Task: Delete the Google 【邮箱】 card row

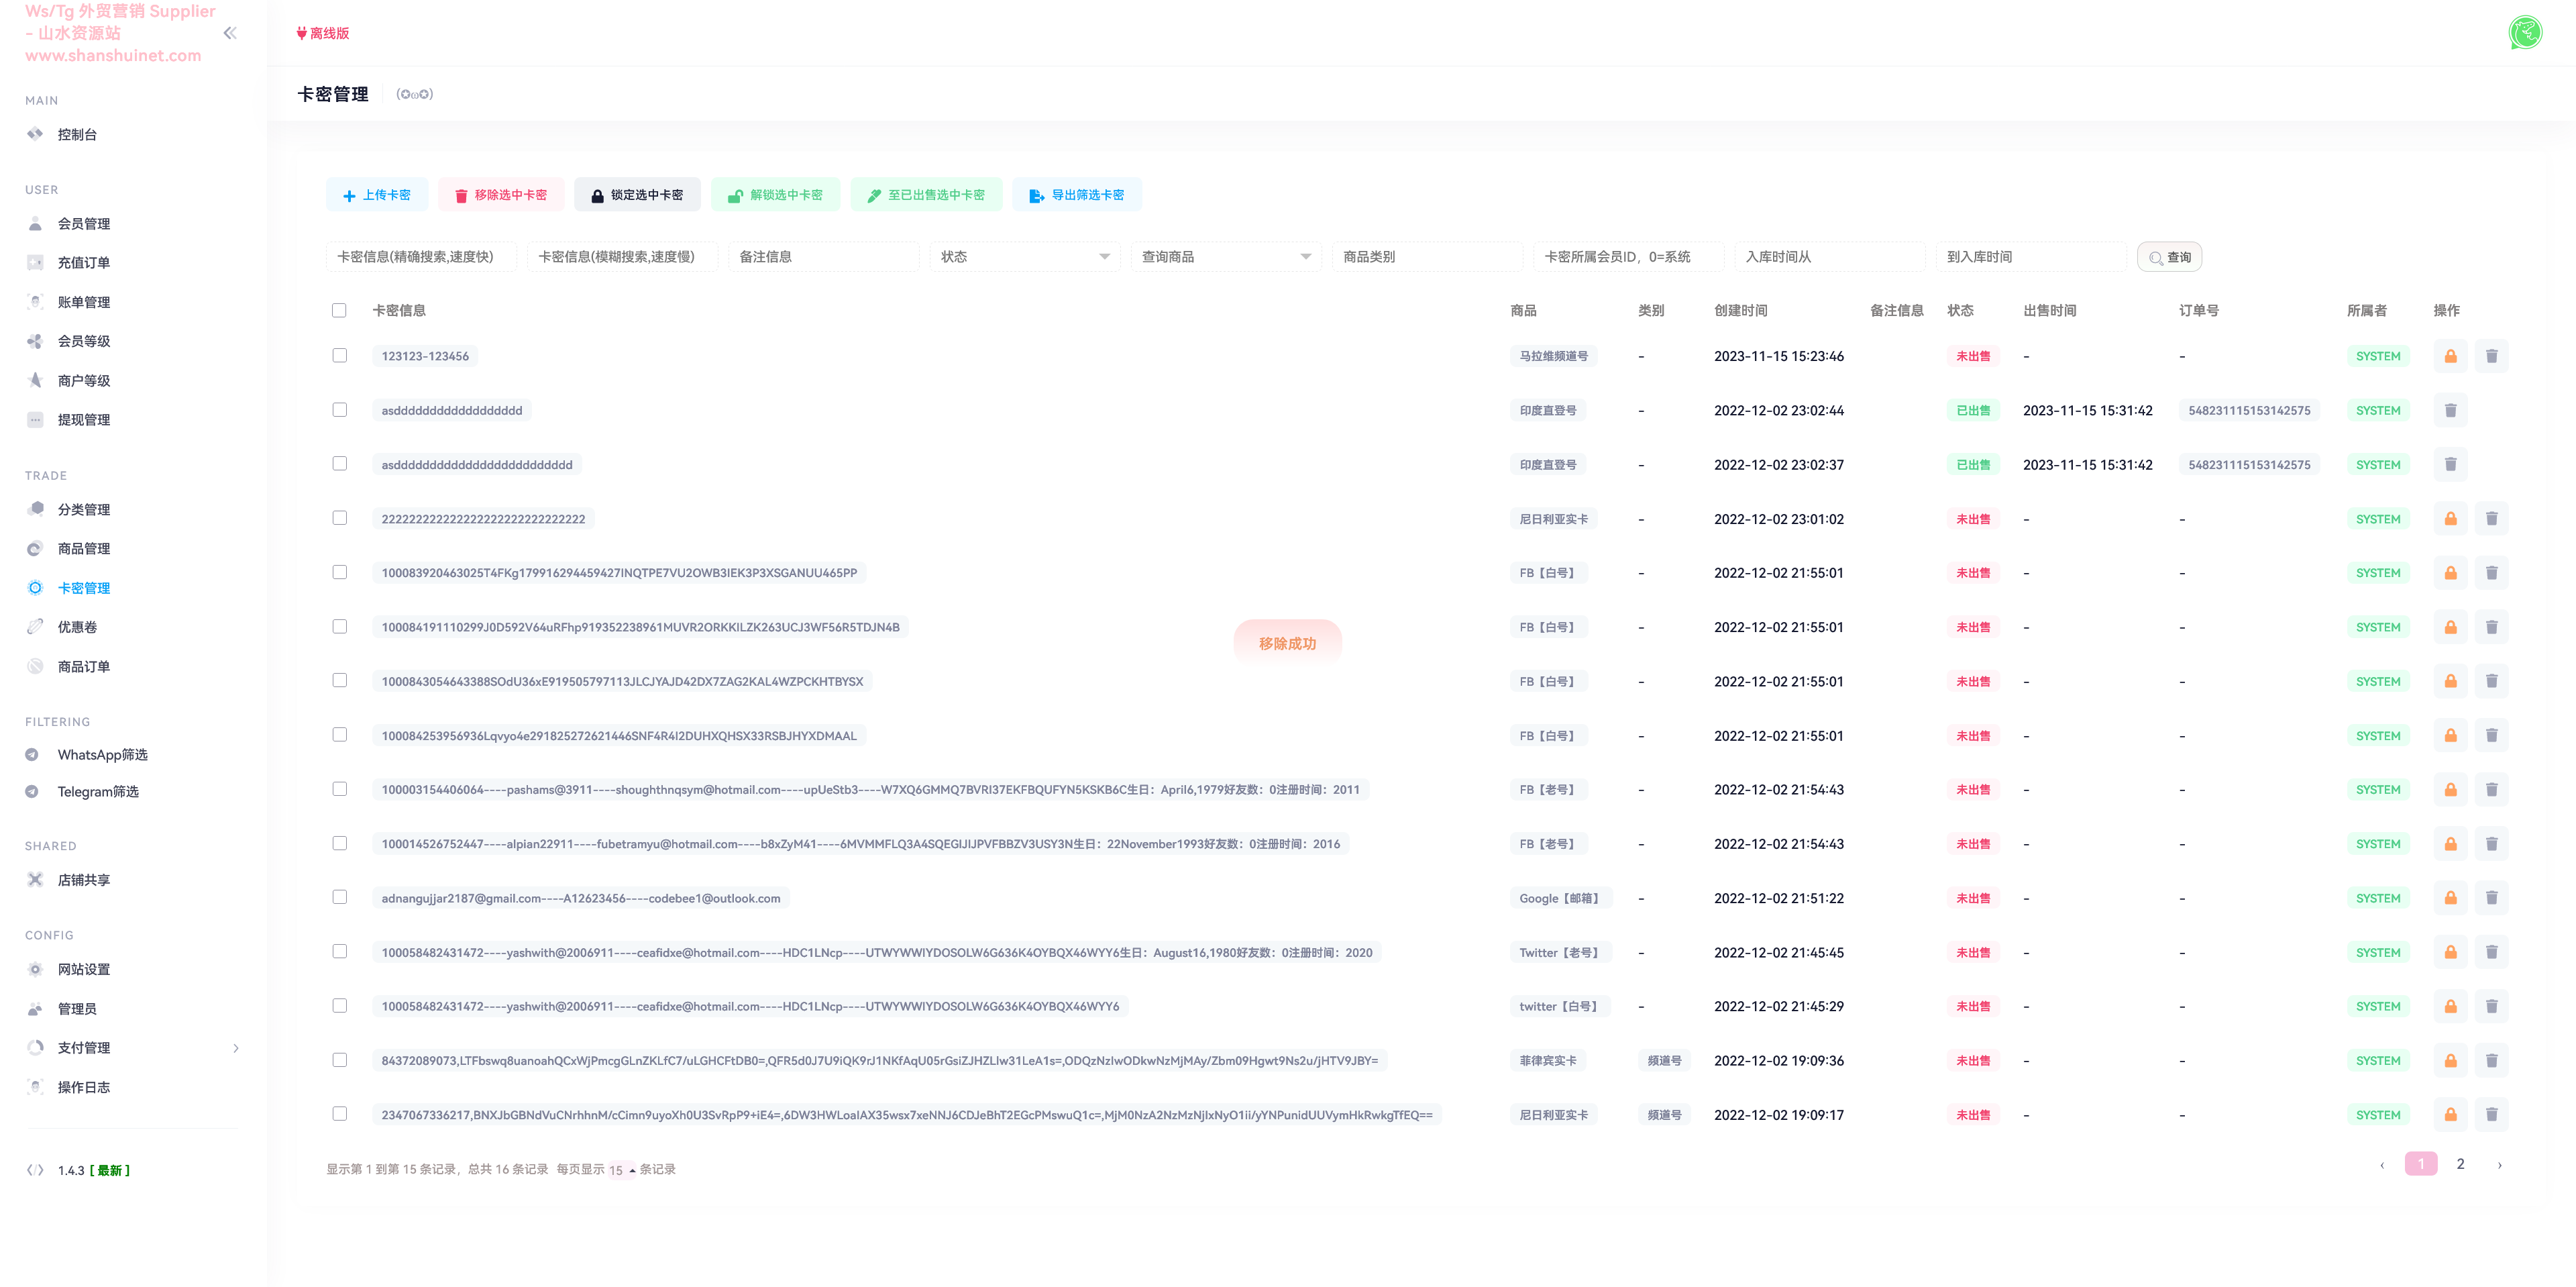Action: (x=2491, y=898)
